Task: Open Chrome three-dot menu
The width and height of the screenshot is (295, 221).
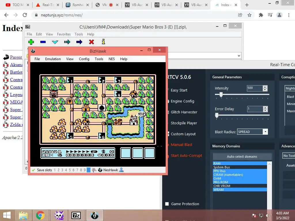Action: click(289, 15)
